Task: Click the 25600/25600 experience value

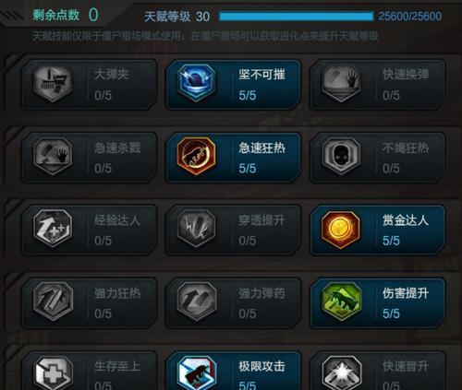Action: point(410,17)
